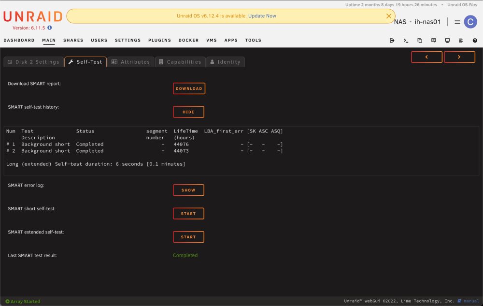483x306 pixels.
Task: Open the Disk 2 Settings tab
Action: pos(34,62)
